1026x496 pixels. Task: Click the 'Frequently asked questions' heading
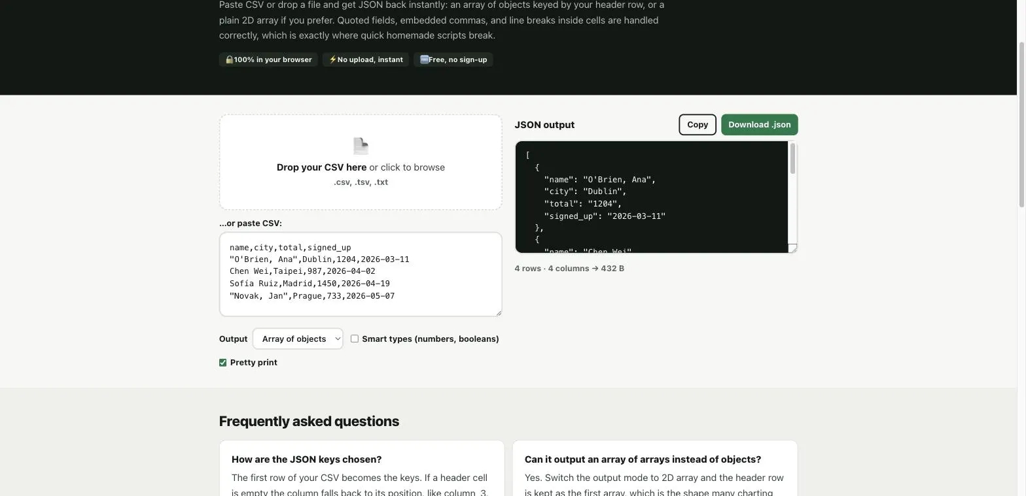point(309,422)
